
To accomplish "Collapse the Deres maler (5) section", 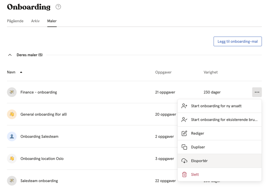I will tap(10, 55).
